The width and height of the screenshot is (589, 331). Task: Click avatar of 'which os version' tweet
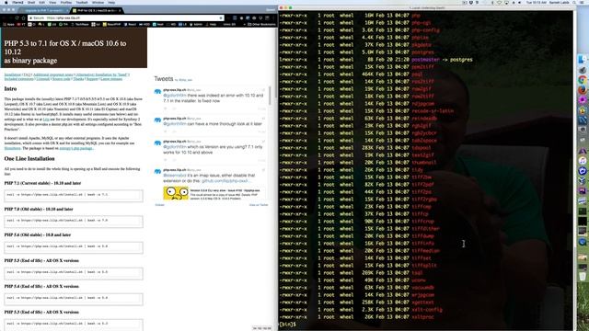pos(157,143)
